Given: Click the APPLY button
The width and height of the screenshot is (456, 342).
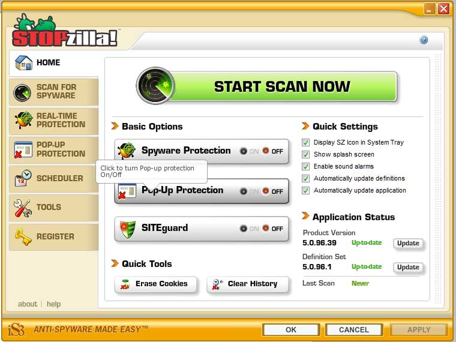Looking at the screenshot, I should click(x=419, y=330).
